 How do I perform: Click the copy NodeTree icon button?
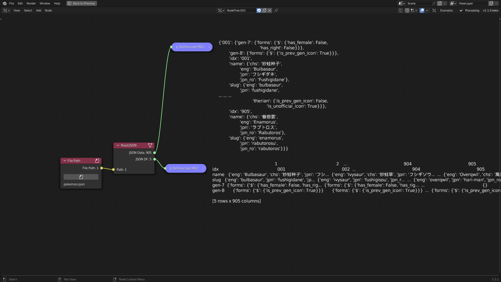[265, 10]
